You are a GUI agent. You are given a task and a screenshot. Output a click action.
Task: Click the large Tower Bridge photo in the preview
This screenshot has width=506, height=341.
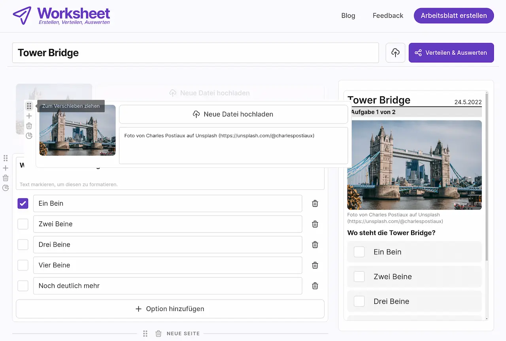[414, 165]
